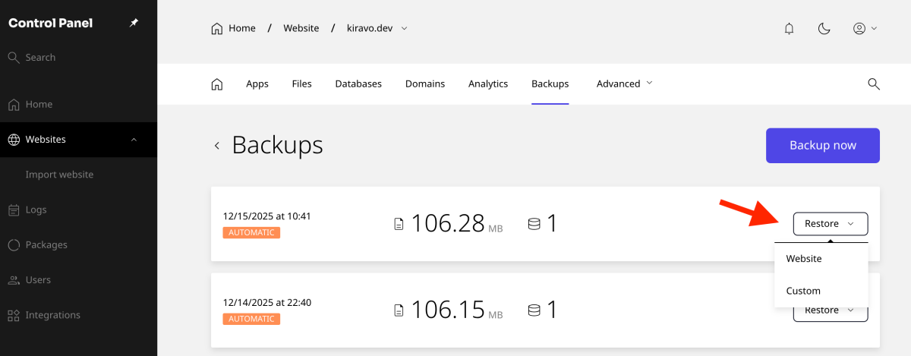This screenshot has height=356, width=911.
Task: Click the sidebar Search field
Action: point(40,58)
